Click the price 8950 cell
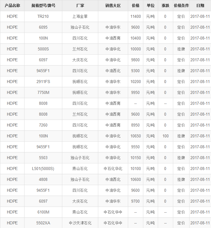211x228 pixels. tap(135, 125)
